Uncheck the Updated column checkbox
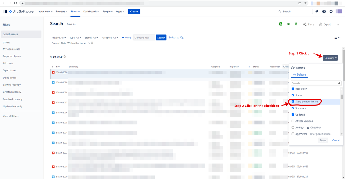Viewport: 345px width, 179px height. [293, 115]
